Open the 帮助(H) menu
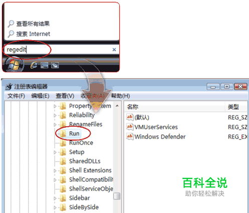Image resolution: width=249 pixels, height=213 pixels. coord(121,96)
